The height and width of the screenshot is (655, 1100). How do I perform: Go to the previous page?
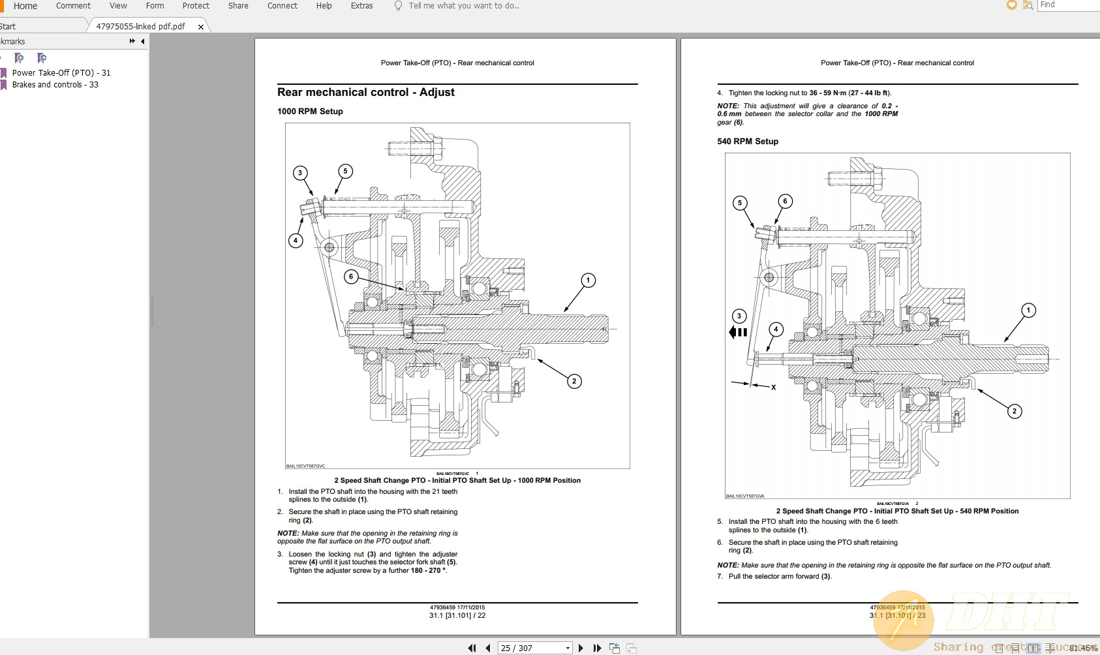tap(488, 647)
